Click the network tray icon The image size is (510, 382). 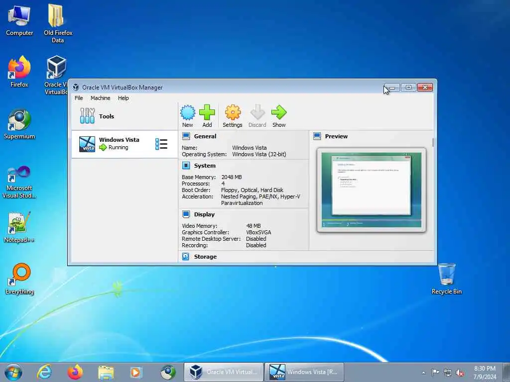(448, 373)
